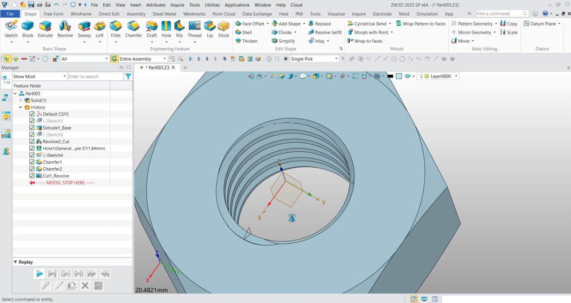This screenshot has height=303, width=571.
Task: Select the Extrude tool in ribbon
Action: coord(45,29)
